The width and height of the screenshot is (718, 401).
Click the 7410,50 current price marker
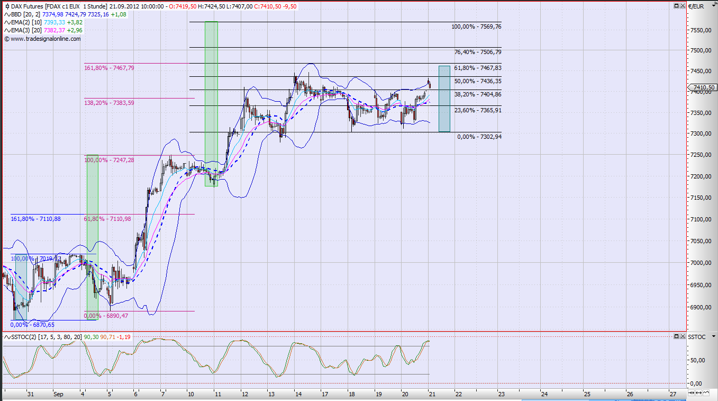coord(702,87)
